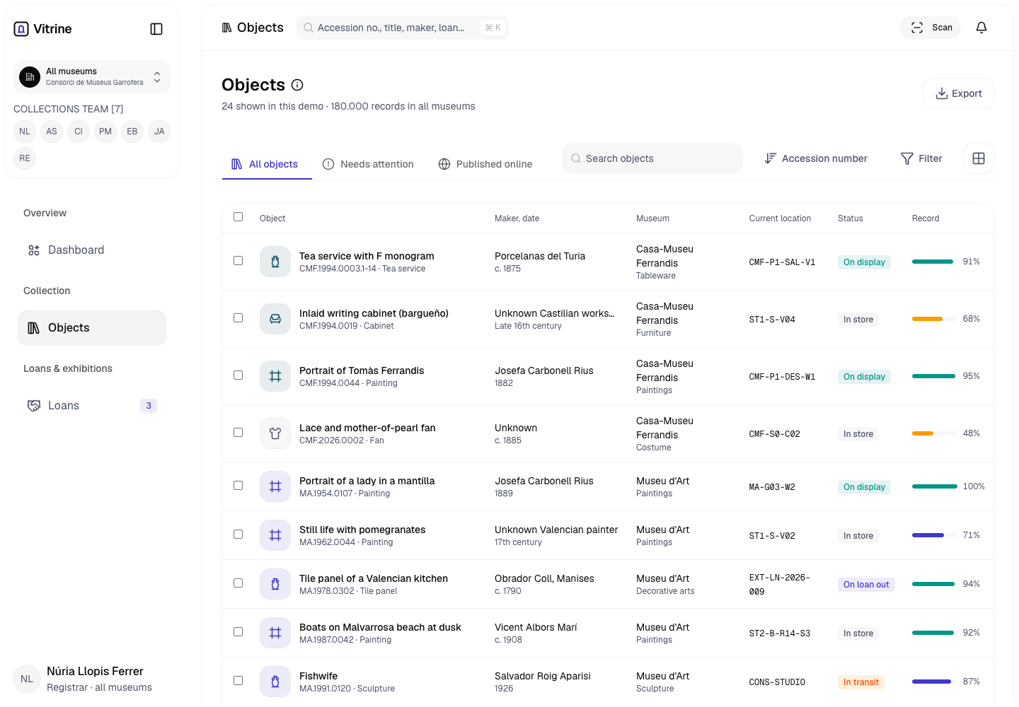Expand the All museums switcher
The height and width of the screenshot is (707, 1019).
(92, 76)
